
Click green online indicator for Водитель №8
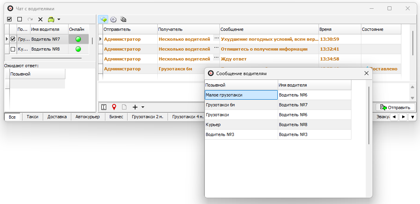pyautogui.click(x=78, y=49)
